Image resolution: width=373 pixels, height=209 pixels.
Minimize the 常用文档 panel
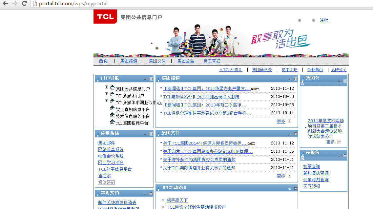pyautogui.click(x=145, y=194)
